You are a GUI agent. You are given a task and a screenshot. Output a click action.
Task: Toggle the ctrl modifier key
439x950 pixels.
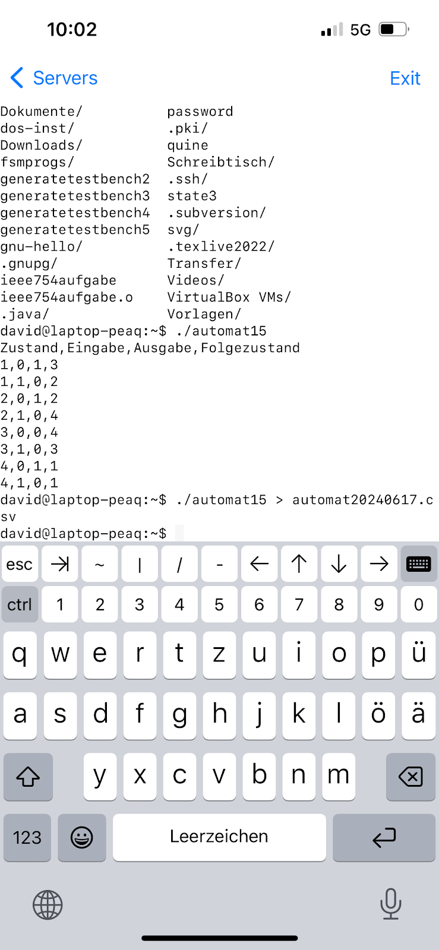(20, 604)
